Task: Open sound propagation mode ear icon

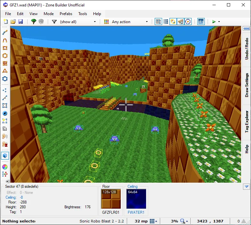Action: coord(5,136)
